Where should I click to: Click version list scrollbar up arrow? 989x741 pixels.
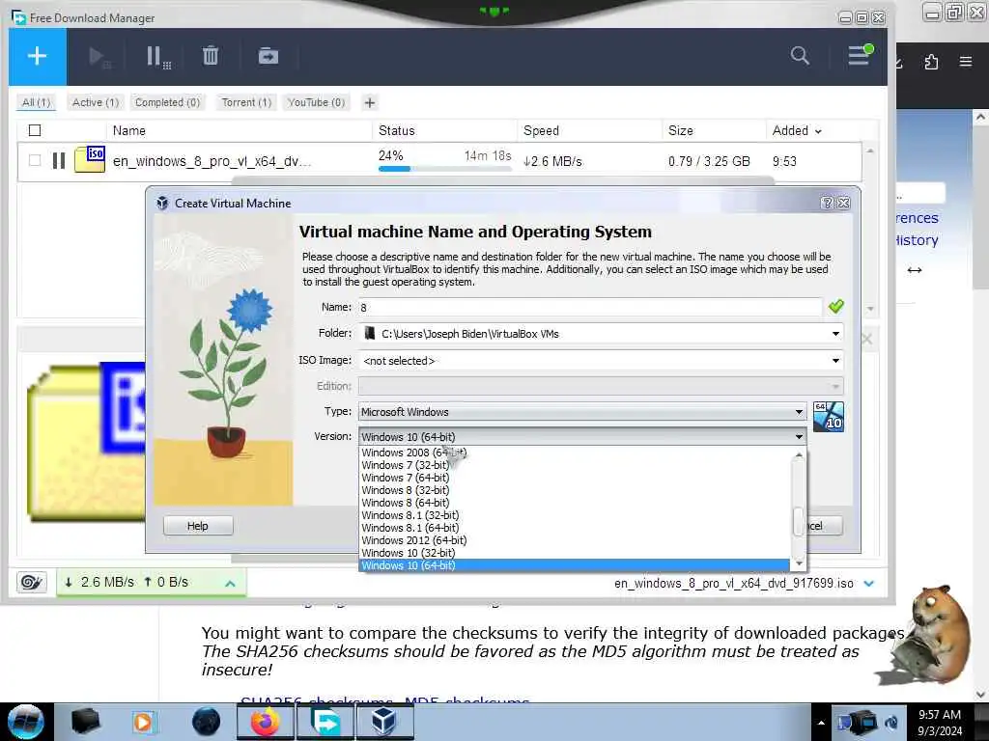799,454
